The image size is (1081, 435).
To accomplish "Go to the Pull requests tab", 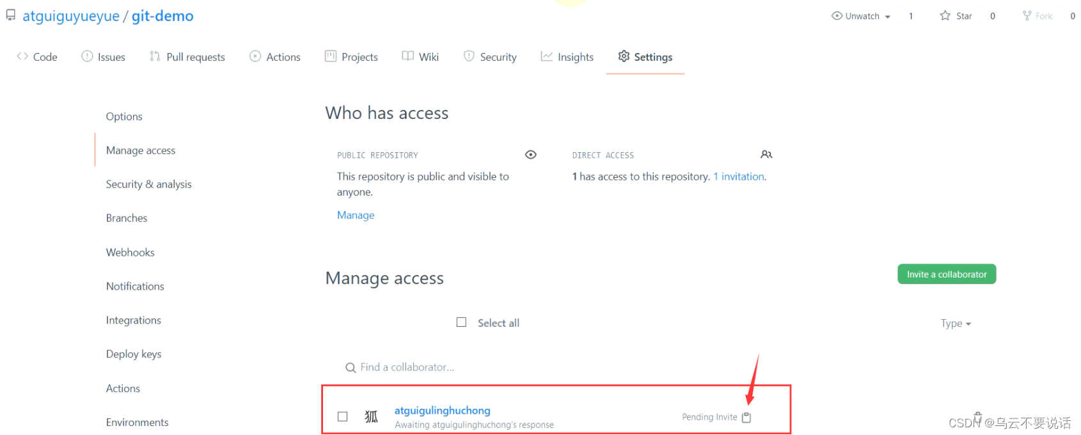I will click(187, 57).
